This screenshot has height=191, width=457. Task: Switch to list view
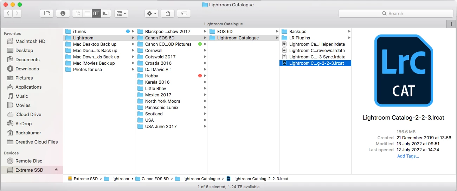87,13
